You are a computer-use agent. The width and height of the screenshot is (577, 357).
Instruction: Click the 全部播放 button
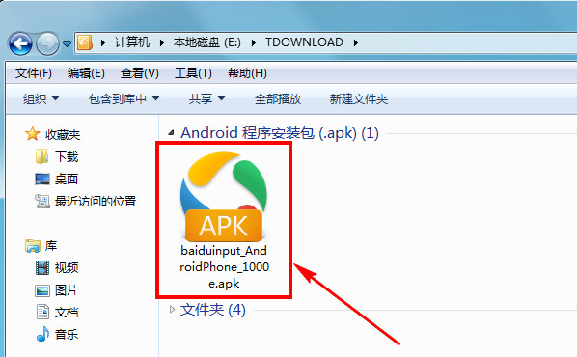pos(278,98)
